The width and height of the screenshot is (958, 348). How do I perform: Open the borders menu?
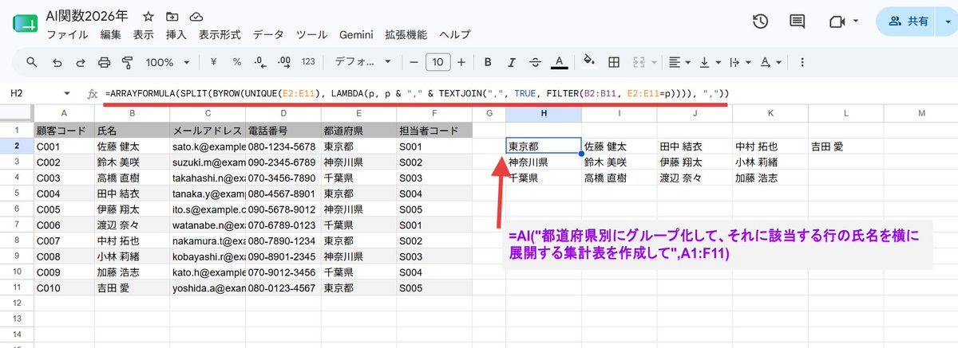[614, 62]
